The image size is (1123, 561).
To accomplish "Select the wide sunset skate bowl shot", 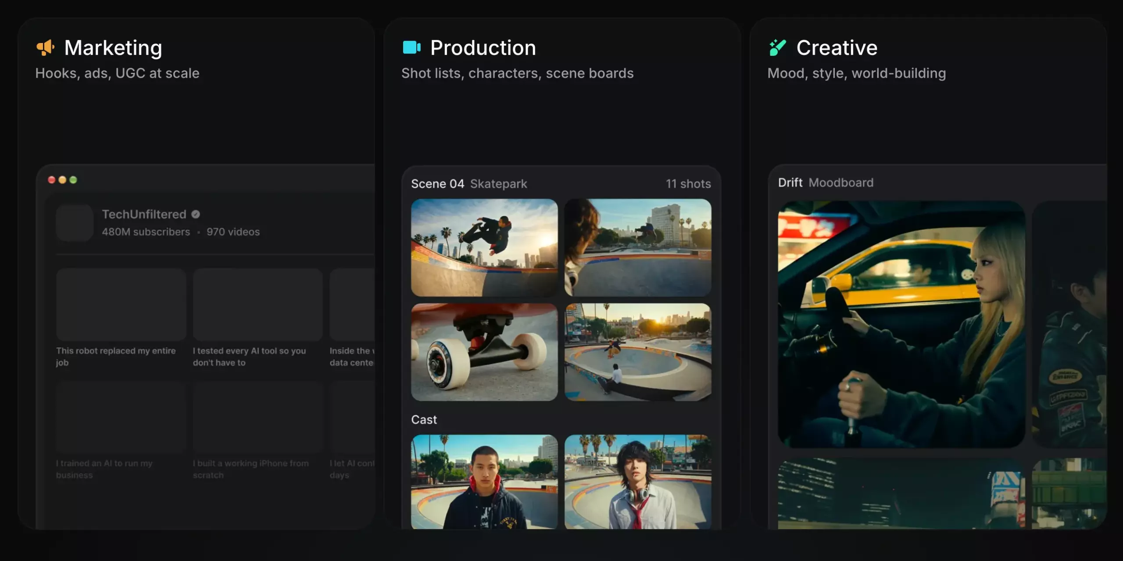I will click(638, 352).
